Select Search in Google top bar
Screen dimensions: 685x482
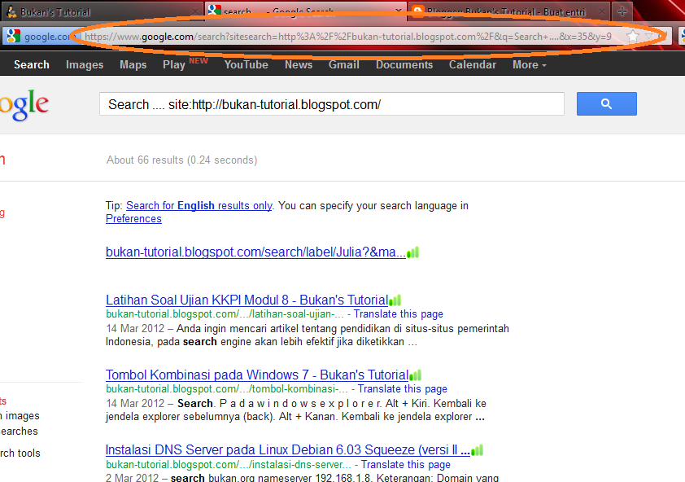point(32,65)
